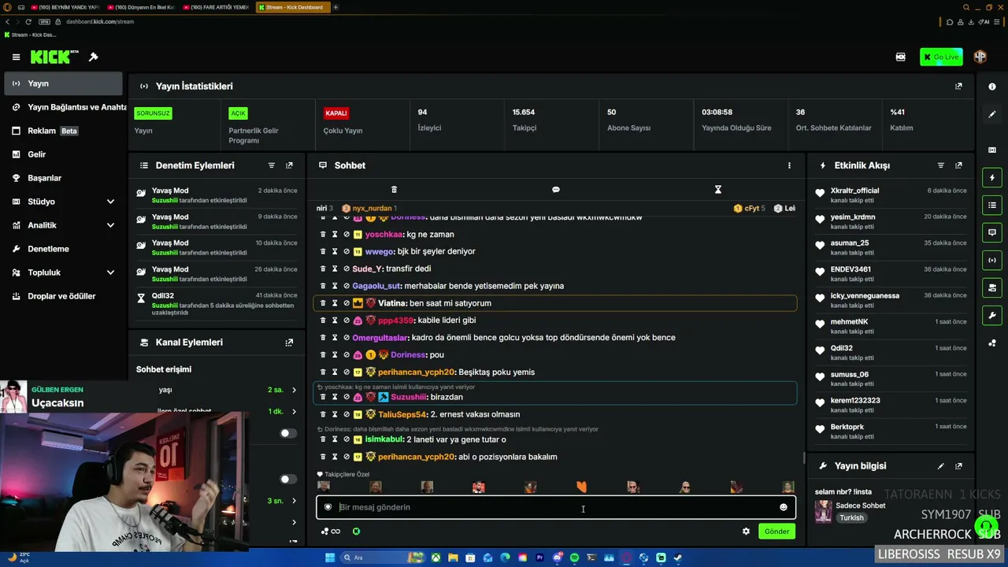Screen dimensions: 1008x567
Task: Pop out the Yayın bilgisi panel
Action: [958, 466]
